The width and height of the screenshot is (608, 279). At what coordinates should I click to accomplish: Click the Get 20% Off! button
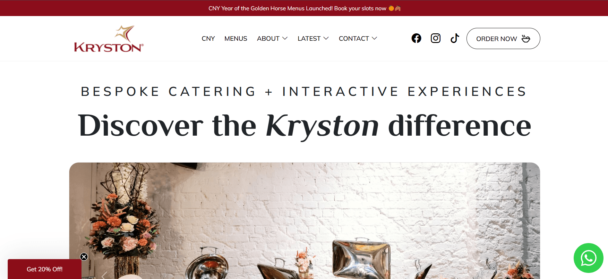tap(45, 269)
